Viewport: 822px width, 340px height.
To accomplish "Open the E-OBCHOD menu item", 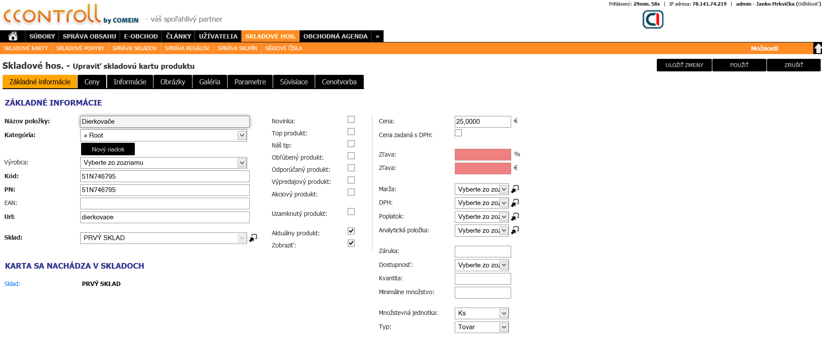I will 141,36.
